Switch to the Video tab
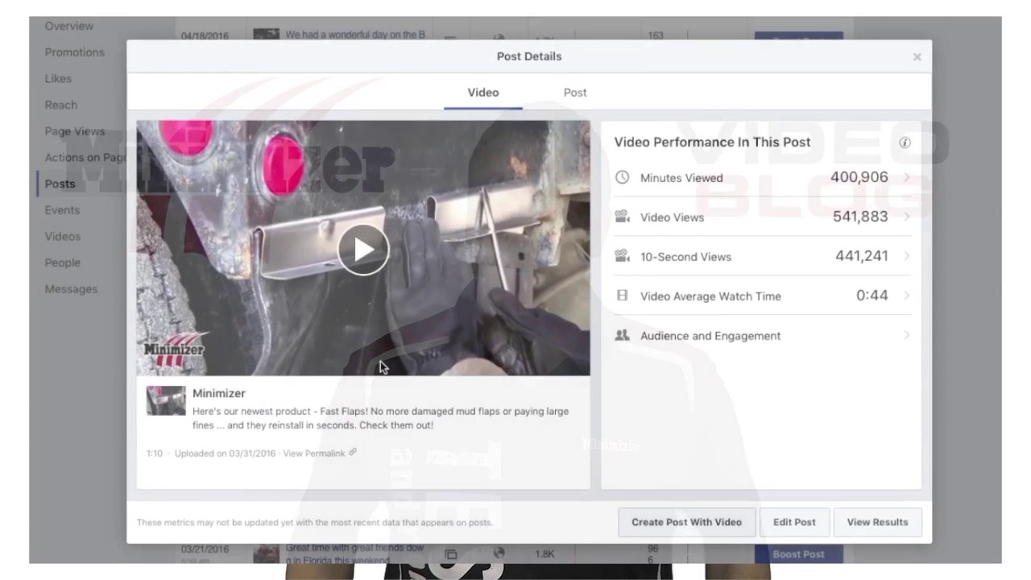Viewport: 1031px width, 580px height. pos(483,93)
